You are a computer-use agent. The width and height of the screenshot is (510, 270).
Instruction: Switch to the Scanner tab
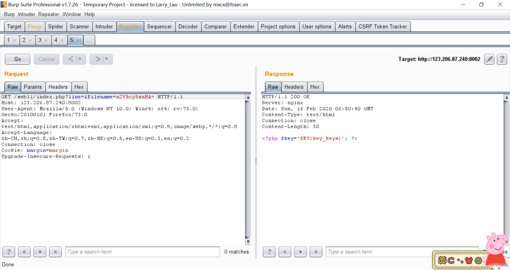tap(79, 26)
